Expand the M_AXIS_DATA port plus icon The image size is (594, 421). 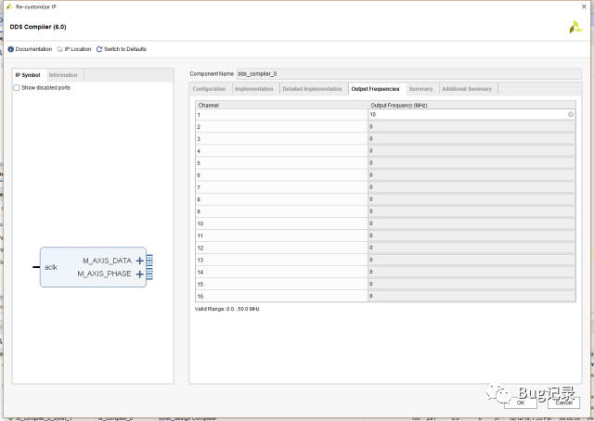tap(140, 261)
